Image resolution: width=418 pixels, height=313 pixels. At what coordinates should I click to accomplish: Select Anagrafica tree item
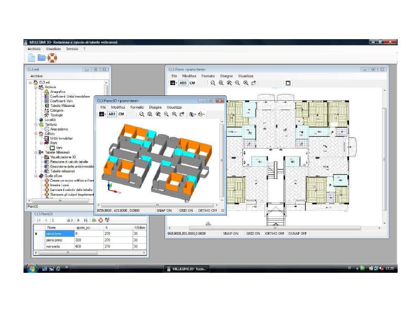(57, 92)
